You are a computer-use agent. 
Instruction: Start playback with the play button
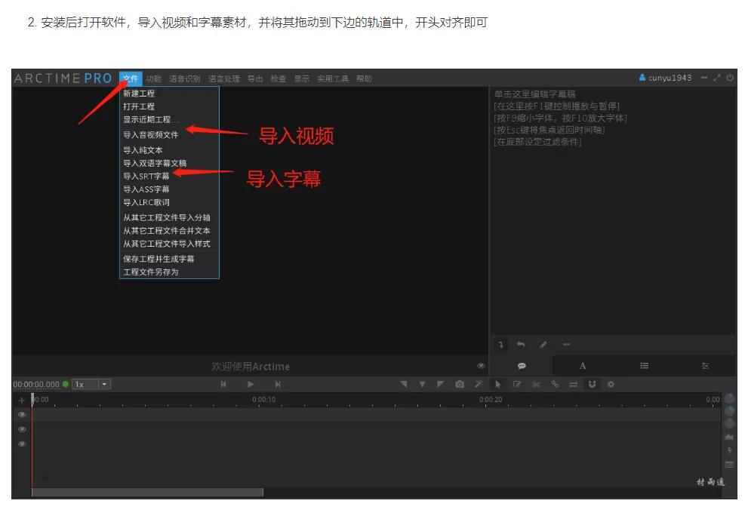pyautogui.click(x=251, y=384)
